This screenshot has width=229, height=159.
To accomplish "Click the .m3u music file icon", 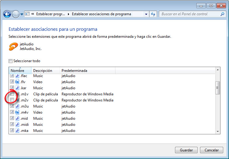I will pyautogui.click(x=17, y=106).
